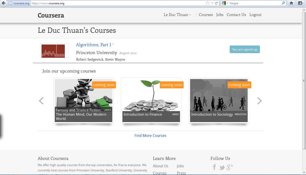Click coming soon badge on Finance course
The image size is (306, 175).
point(172,85)
